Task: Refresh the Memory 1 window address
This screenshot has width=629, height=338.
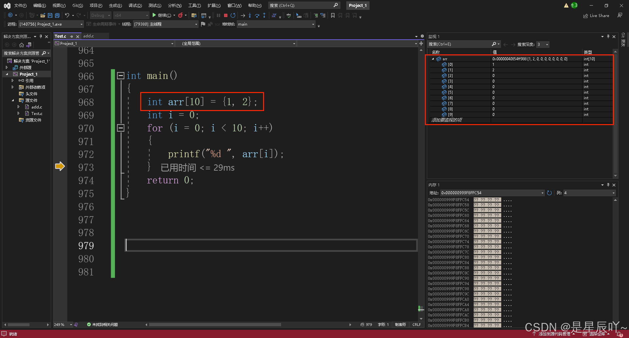Action: coord(549,193)
